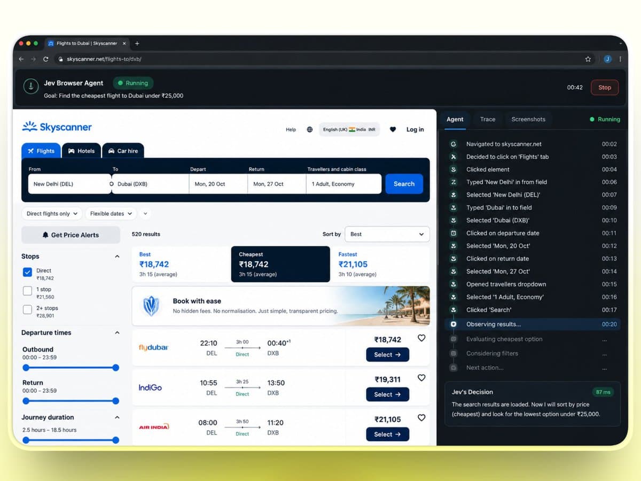Check the 2+ stops checkbox
This screenshot has height=481, width=641.
pos(28,309)
